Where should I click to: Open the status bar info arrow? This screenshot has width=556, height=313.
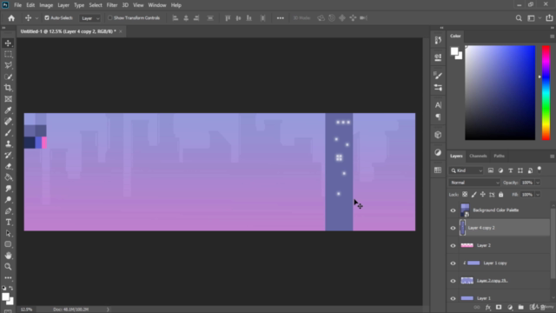point(108,310)
